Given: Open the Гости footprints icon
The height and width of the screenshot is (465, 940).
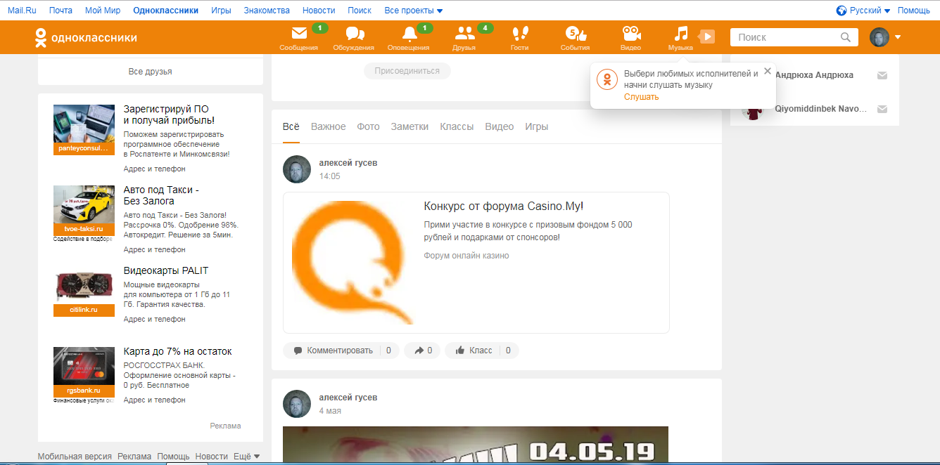Looking at the screenshot, I should click(x=520, y=38).
